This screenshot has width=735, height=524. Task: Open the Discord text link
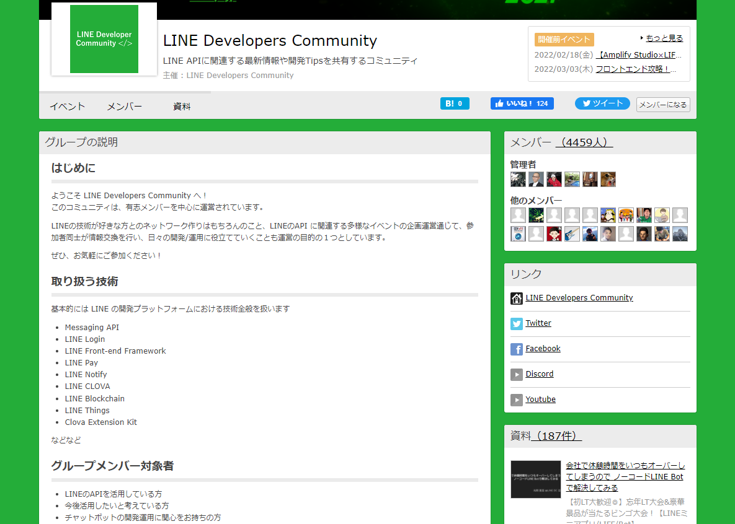tap(540, 373)
